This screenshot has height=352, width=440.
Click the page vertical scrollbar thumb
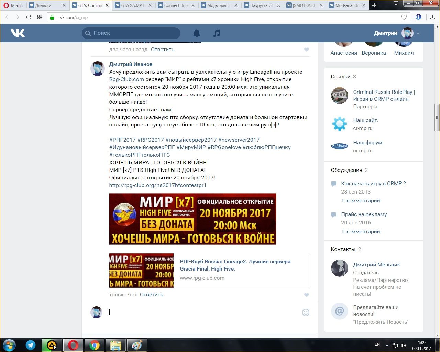pyautogui.click(x=437, y=118)
